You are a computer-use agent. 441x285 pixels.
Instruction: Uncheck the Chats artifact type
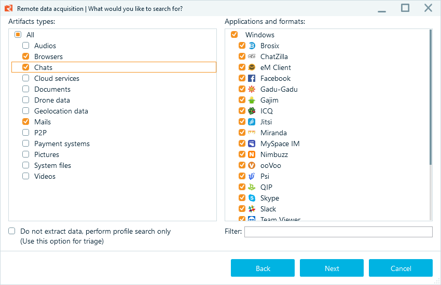25,67
